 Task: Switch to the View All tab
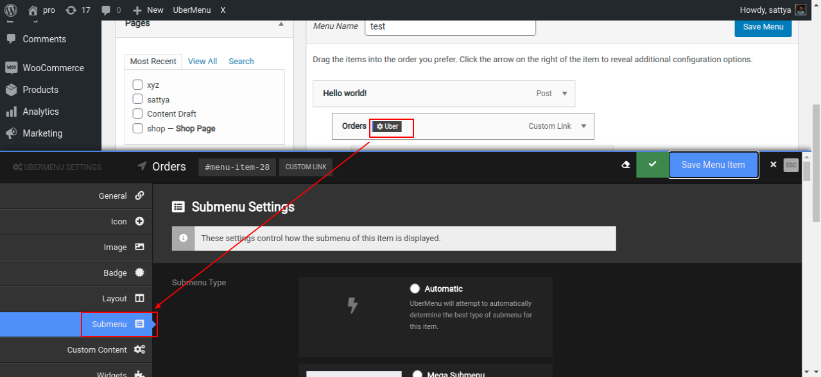202,62
